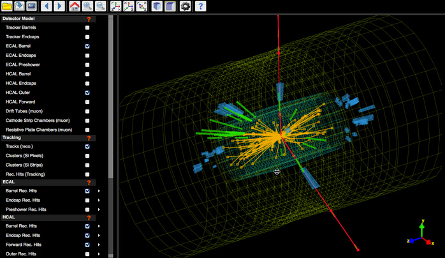Click the zoom in magnifier icon
This screenshot has height=258, width=445.
click(x=88, y=6)
